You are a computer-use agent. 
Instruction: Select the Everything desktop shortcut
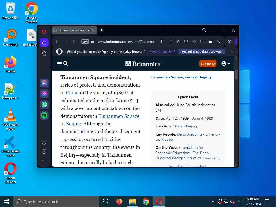[11, 38]
